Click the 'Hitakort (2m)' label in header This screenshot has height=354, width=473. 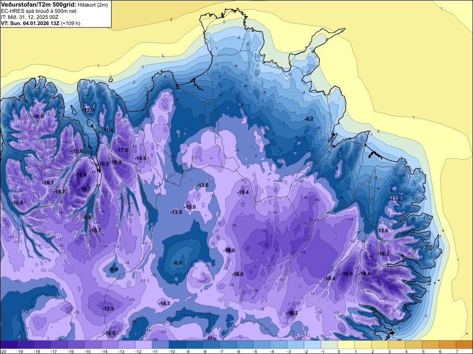pyautogui.click(x=92, y=5)
